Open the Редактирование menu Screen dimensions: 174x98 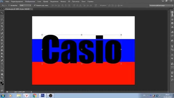(17, 2)
